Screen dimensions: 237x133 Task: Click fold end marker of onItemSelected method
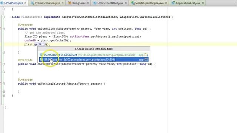pos(4,72)
